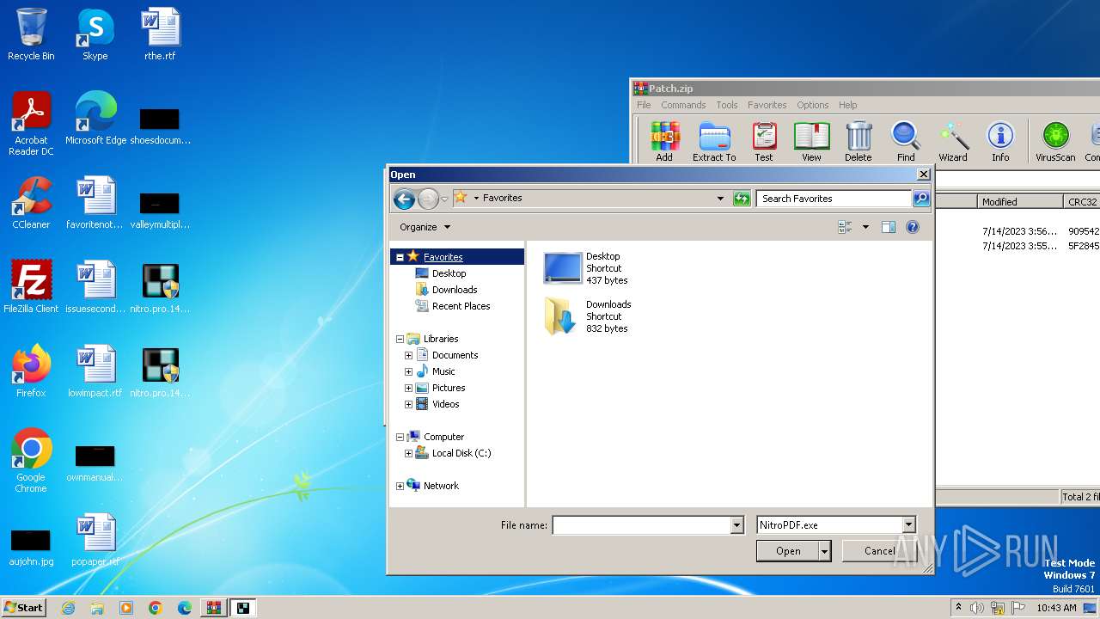Change your view icon in Open dialog
Viewport: 1100px width, 619px height.
(845, 227)
